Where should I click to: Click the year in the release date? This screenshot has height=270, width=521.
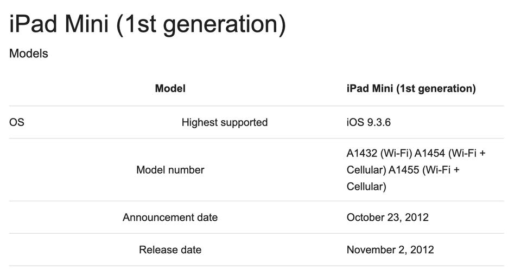[x=422, y=250]
